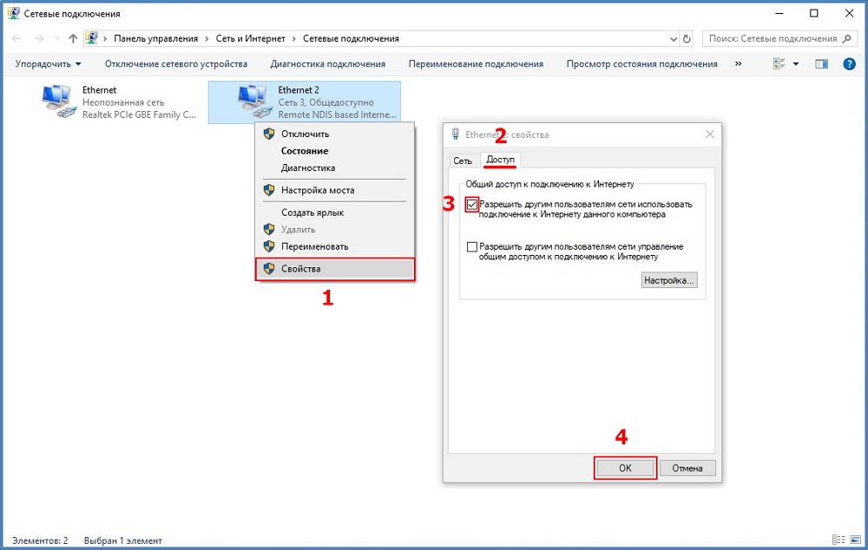Toggle the preview pane icon

pos(822,64)
